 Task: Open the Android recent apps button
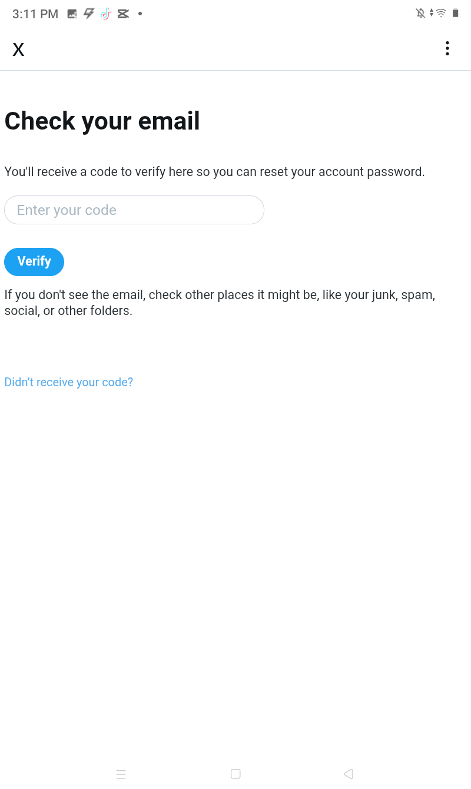click(121, 774)
